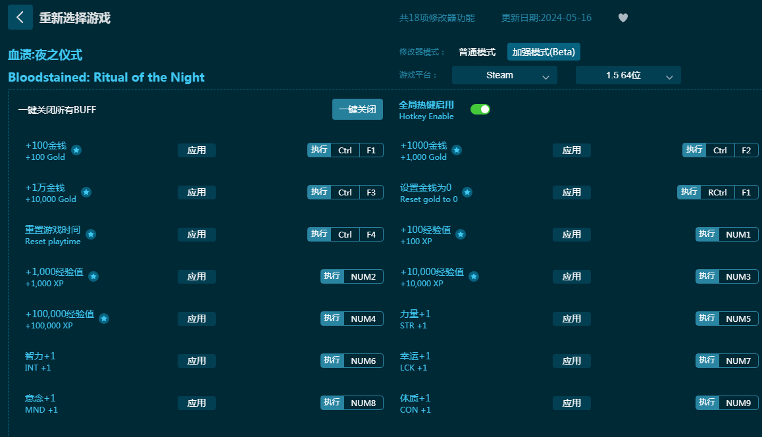Click the Bloodstained: Ritual of the Night title
The width and height of the screenshot is (762, 437).
pos(107,77)
